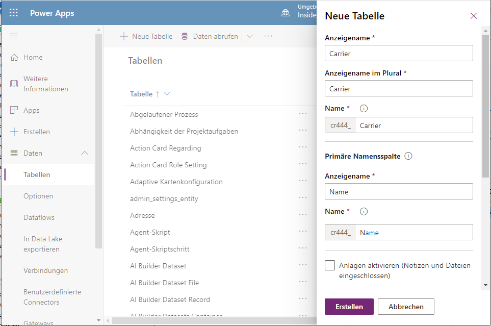Open more commands ellipsis in toolbar
This screenshot has height=326, width=491.
pyautogui.click(x=268, y=36)
